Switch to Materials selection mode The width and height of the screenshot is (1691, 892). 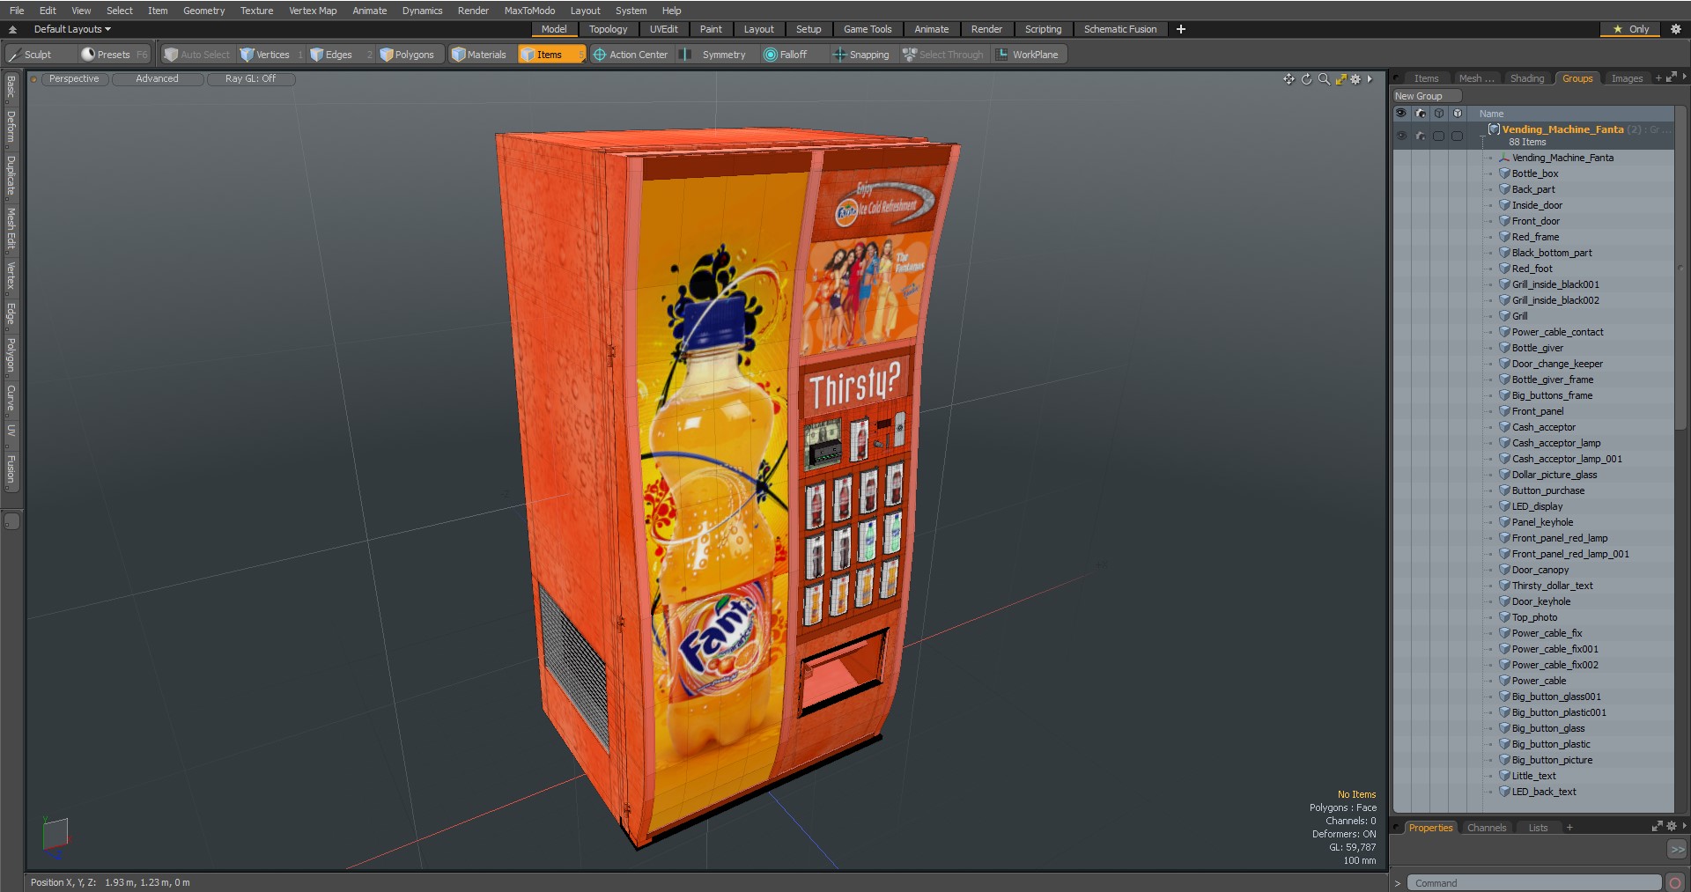pos(479,55)
